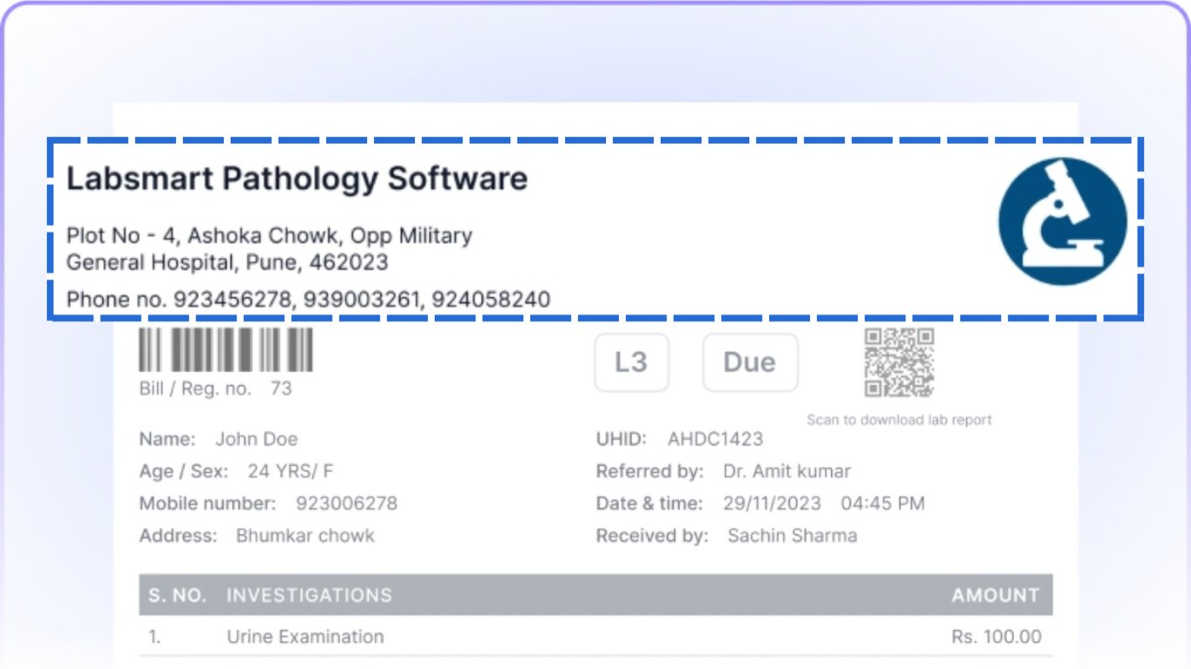Screen dimensions: 1191x669
Task: Click the patient name John Doe
Action: click(x=256, y=439)
